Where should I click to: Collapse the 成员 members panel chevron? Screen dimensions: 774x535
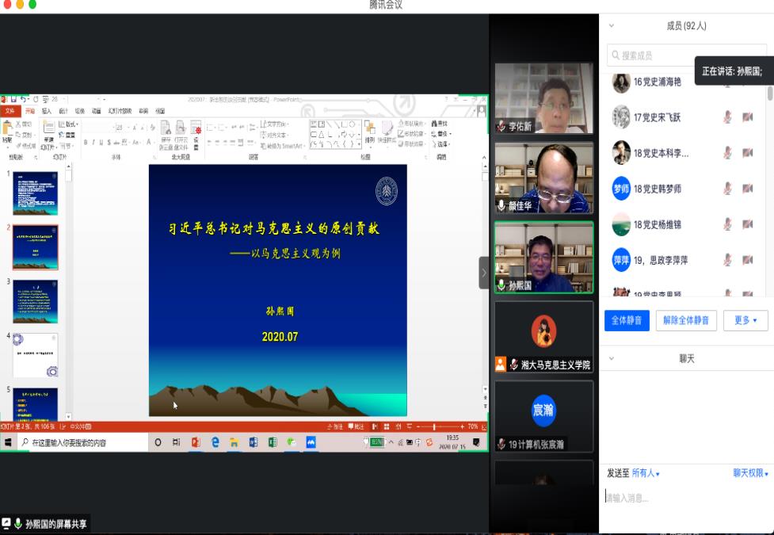coord(611,26)
